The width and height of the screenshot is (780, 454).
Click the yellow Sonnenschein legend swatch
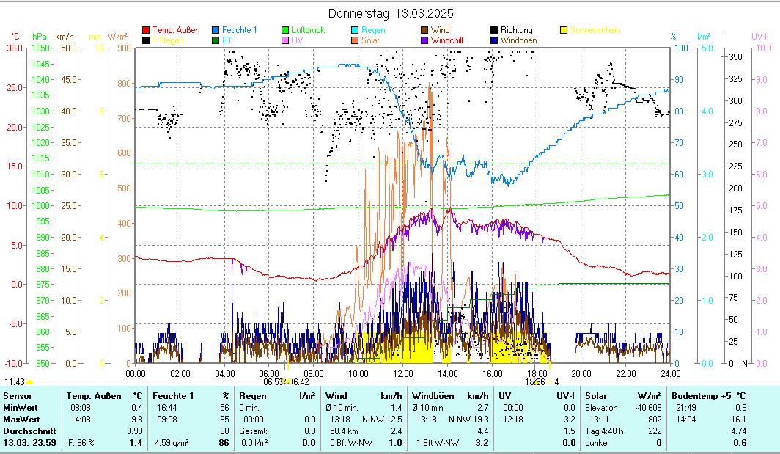(x=564, y=30)
